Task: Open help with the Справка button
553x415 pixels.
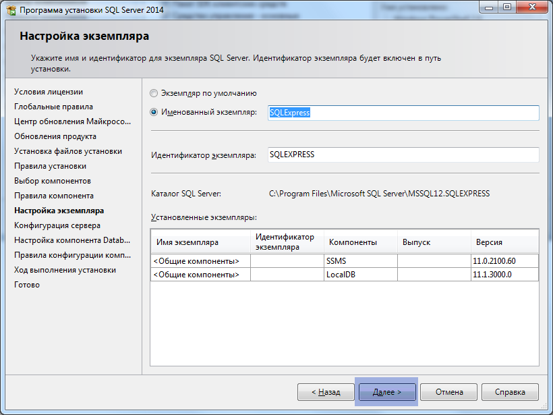Action: click(510, 392)
